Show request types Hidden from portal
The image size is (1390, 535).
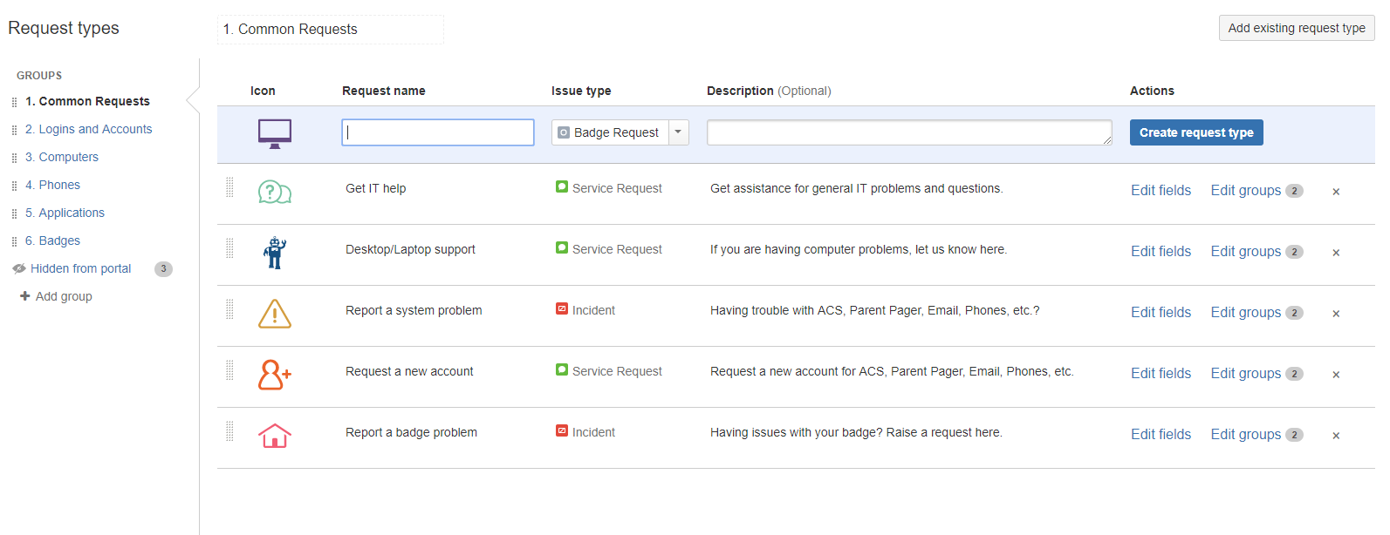click(80, 268)
